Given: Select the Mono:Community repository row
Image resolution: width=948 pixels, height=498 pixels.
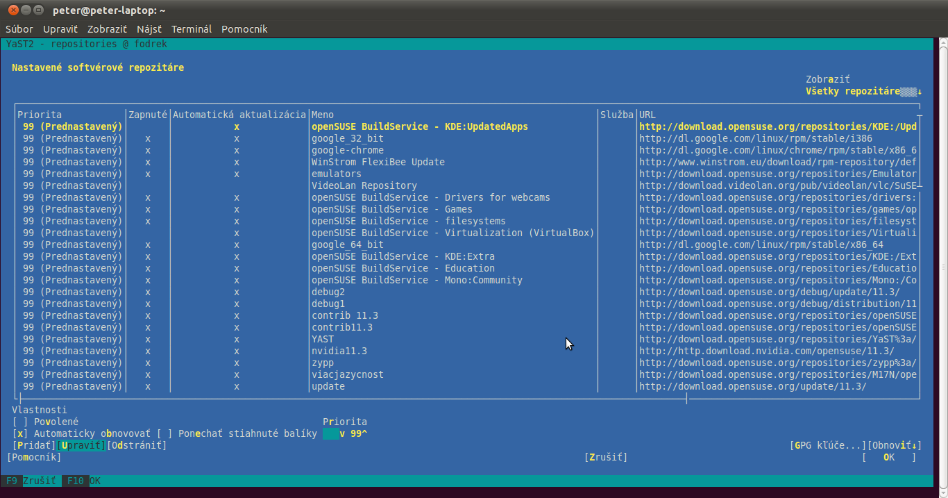Looking at the screenshot, I should [x=467, y=280].
